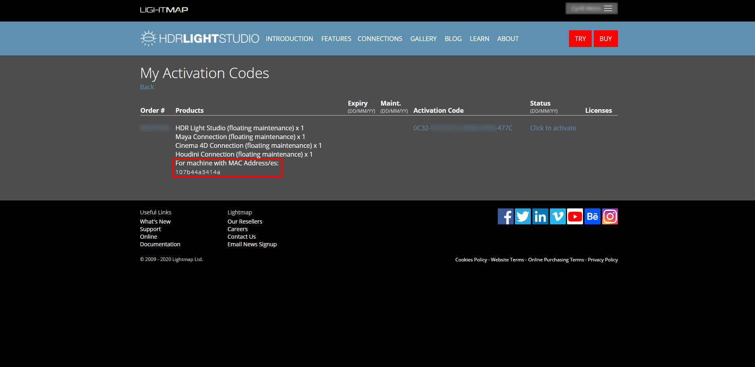The image size is (755, 367).
Task: Open the Twitter social icon
Action: (523, 216)
